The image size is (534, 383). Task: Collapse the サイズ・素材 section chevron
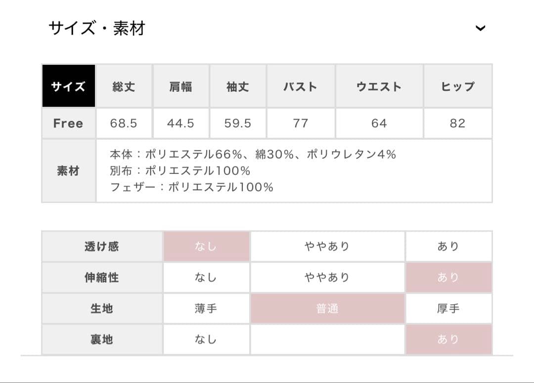(x=480, y=28)
